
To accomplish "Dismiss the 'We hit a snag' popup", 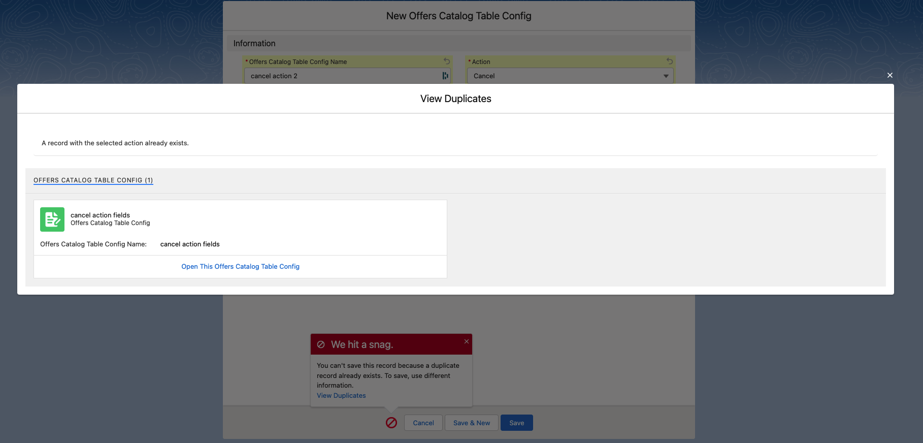I will coord(466,341).
